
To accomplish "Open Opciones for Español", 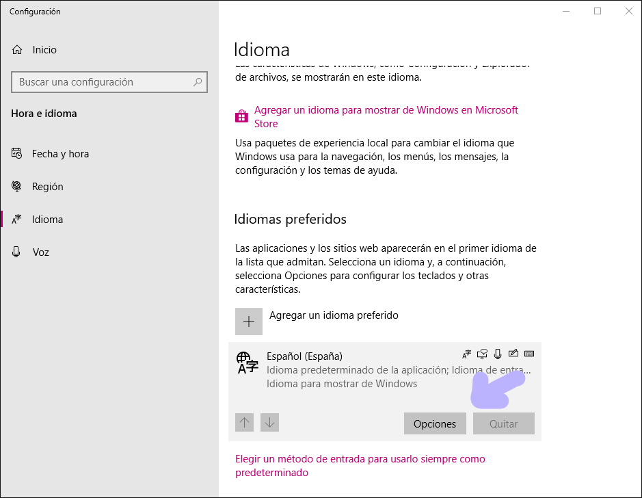I will (435, 423).
